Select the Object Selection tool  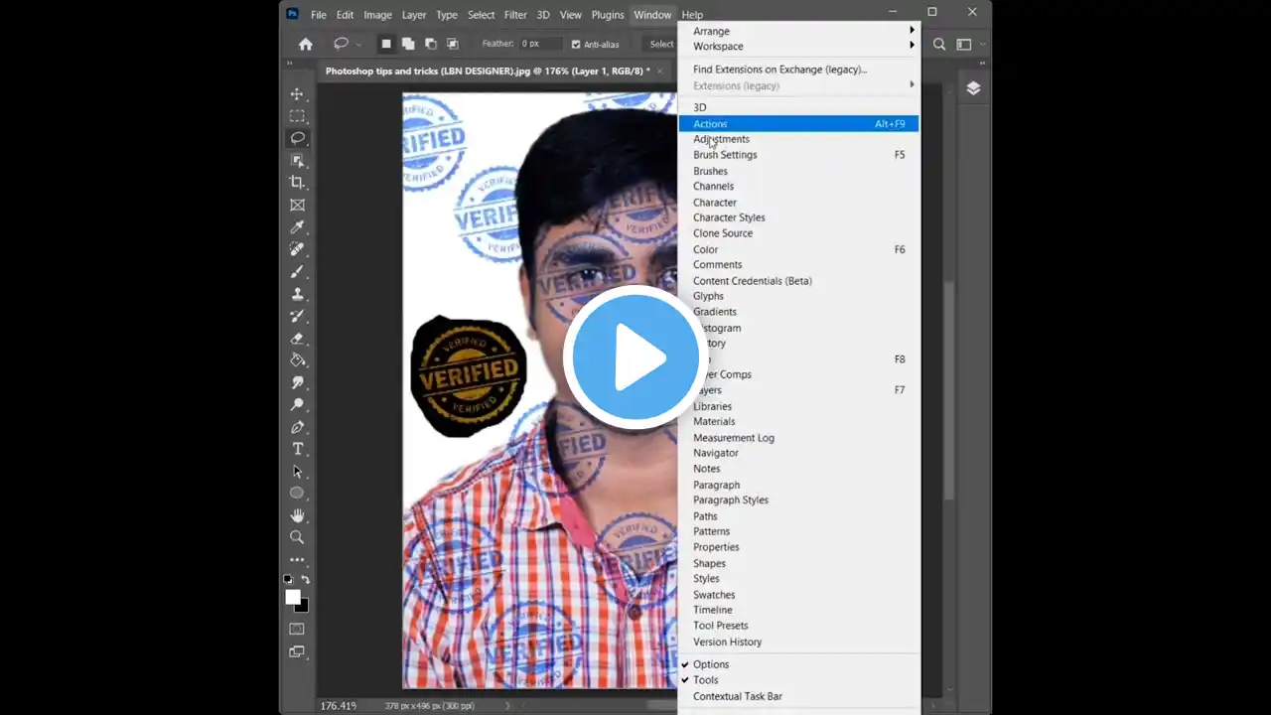[297, 160]
